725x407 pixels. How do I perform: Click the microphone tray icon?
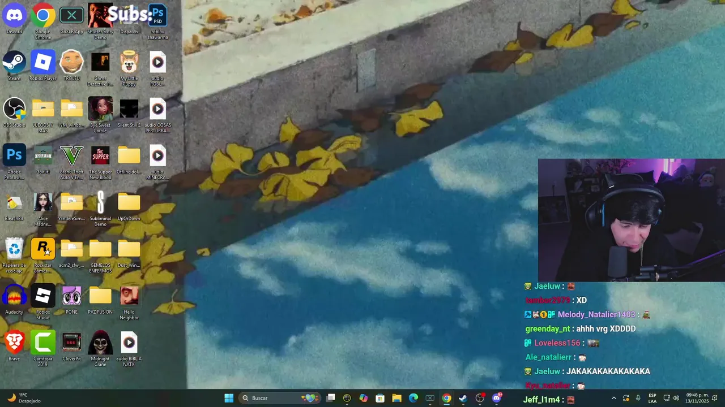pyautogui.click(x=638, y=398)
